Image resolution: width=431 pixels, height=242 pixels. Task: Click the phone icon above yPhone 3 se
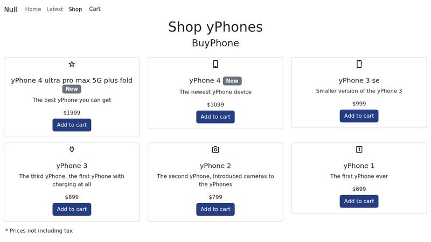[359, 64]
